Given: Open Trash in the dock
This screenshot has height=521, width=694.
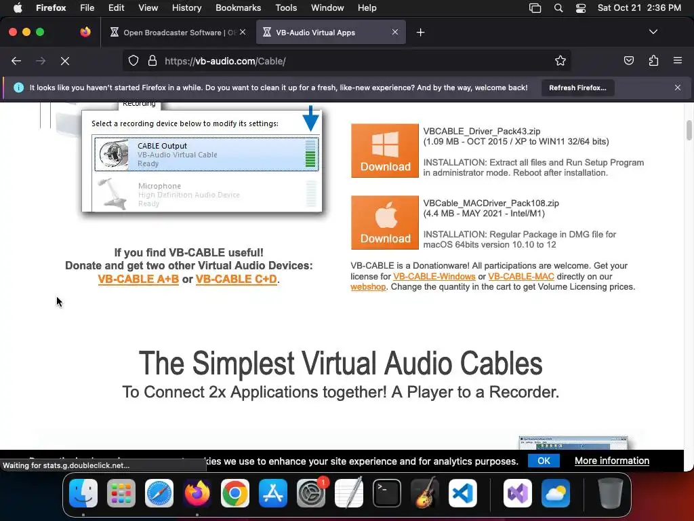Looking at the screenshot, I should point(611,493).
